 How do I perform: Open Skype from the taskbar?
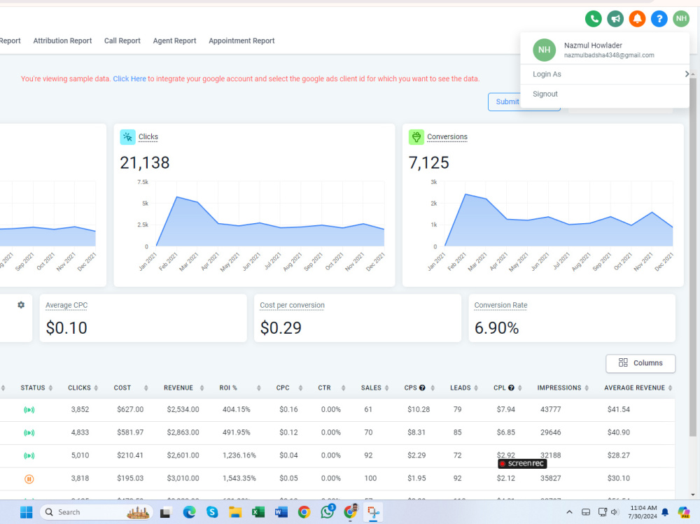(x=212, y=512)
